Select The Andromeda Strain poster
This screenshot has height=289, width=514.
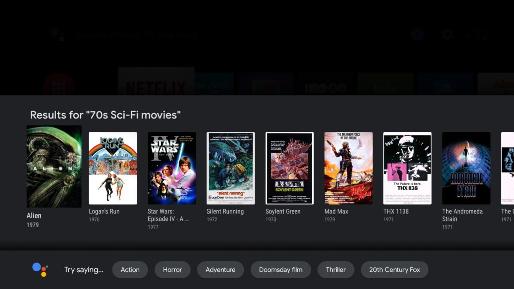tap(466, 168)
